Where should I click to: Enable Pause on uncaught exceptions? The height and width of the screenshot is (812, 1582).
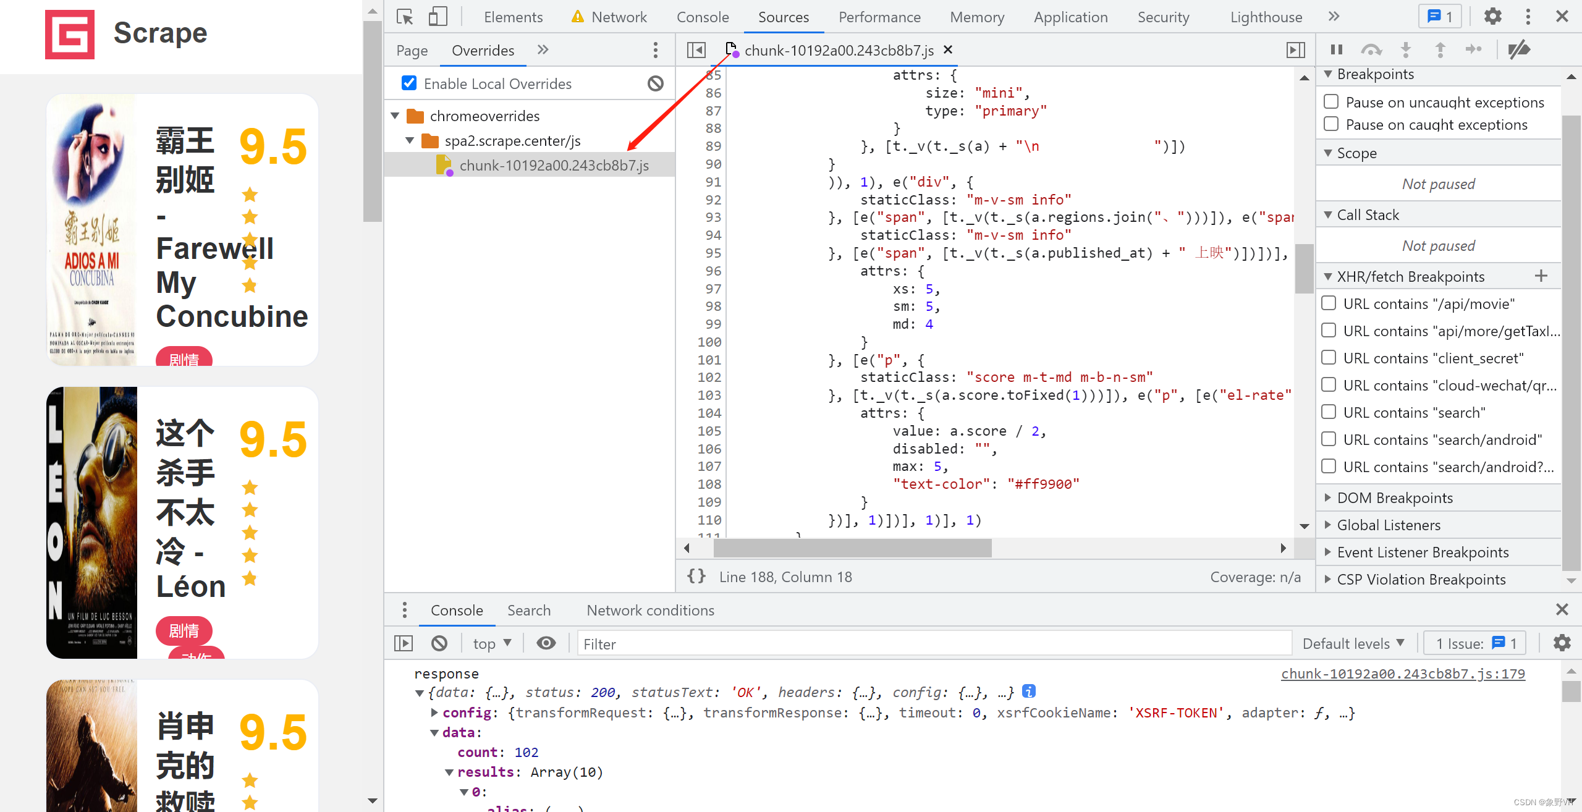pyautogui.click(x=1331, y=102)
